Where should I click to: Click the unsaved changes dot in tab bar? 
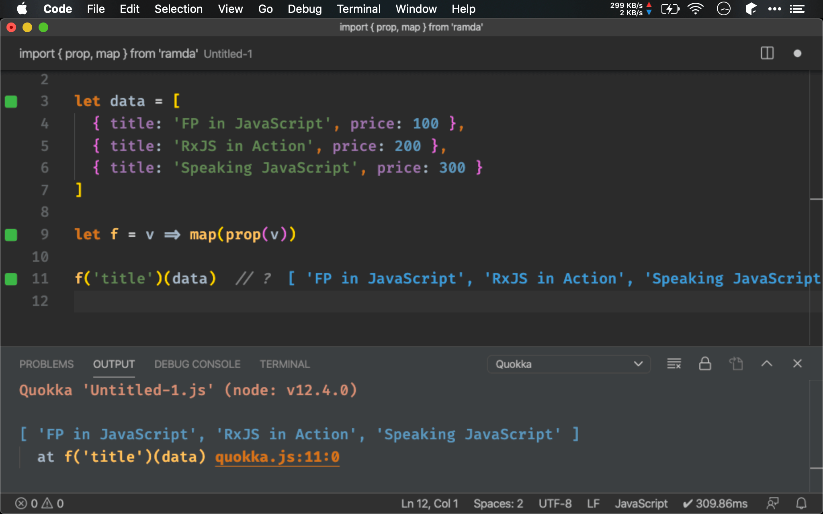pyautogui.click(x=797, y=53)
